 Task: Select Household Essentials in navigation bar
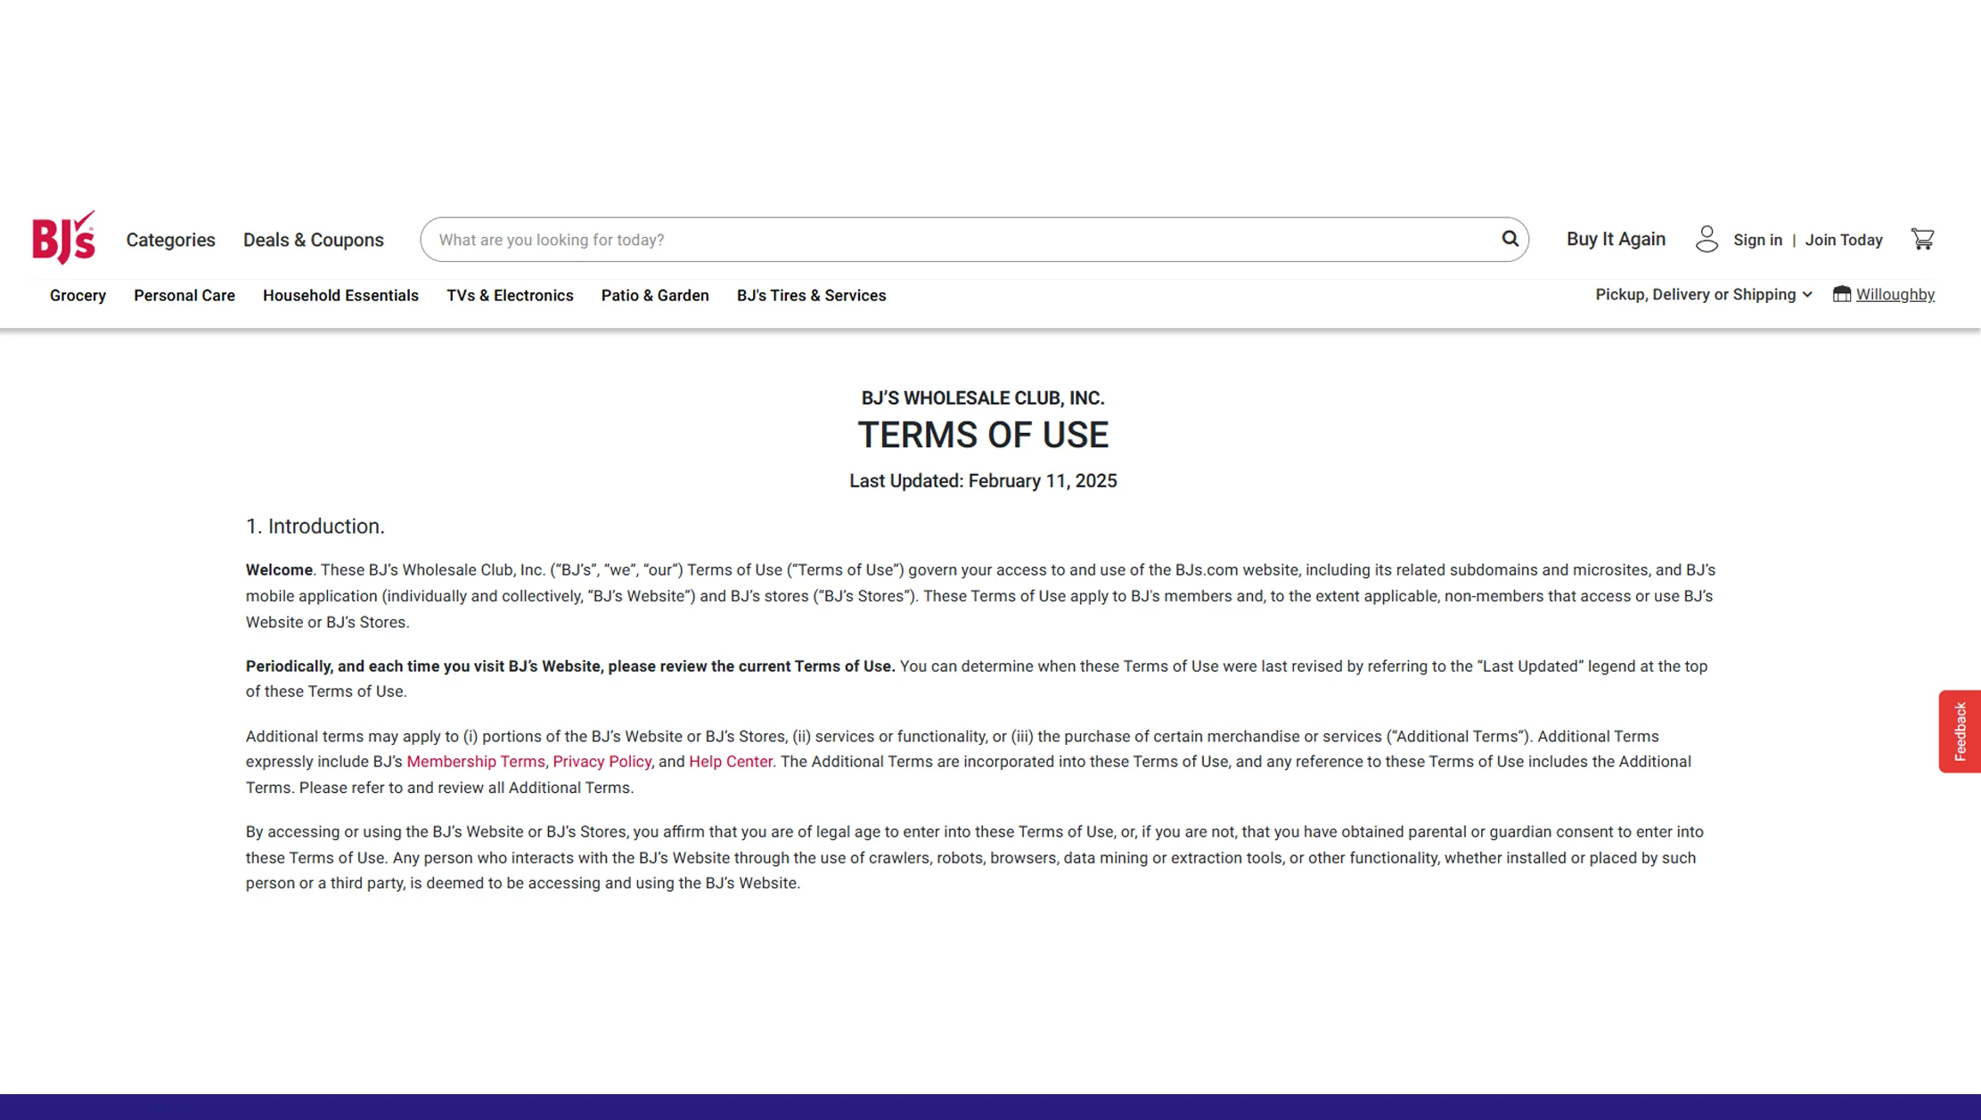(x=340, y=296)
